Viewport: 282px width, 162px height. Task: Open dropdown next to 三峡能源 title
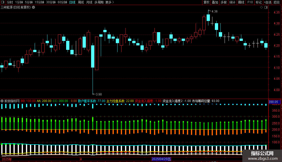(33, 7)
